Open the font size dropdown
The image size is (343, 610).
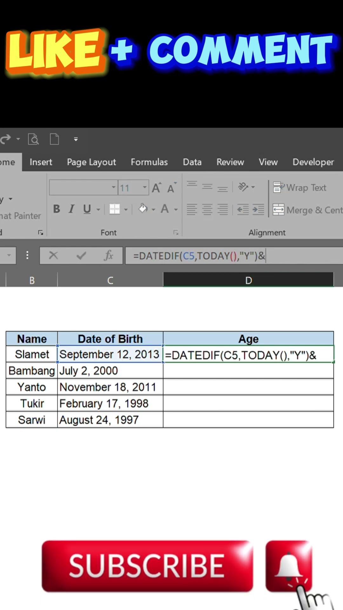145,187
